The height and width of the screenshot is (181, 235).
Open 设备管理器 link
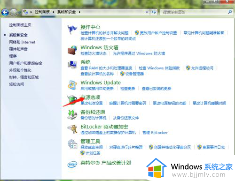click(134, 74)
